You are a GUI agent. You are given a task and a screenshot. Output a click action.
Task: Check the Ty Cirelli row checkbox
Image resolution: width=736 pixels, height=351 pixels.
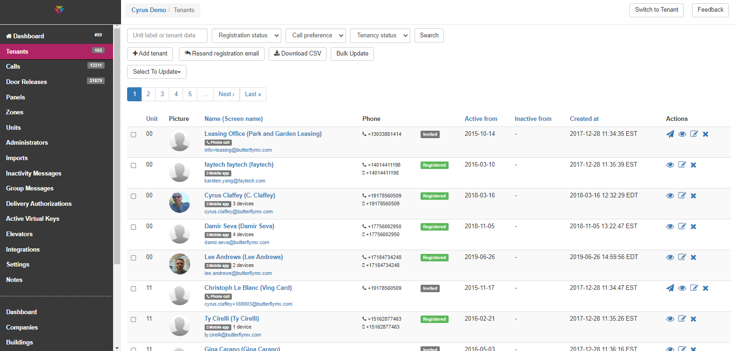click(x=134, y=320)
